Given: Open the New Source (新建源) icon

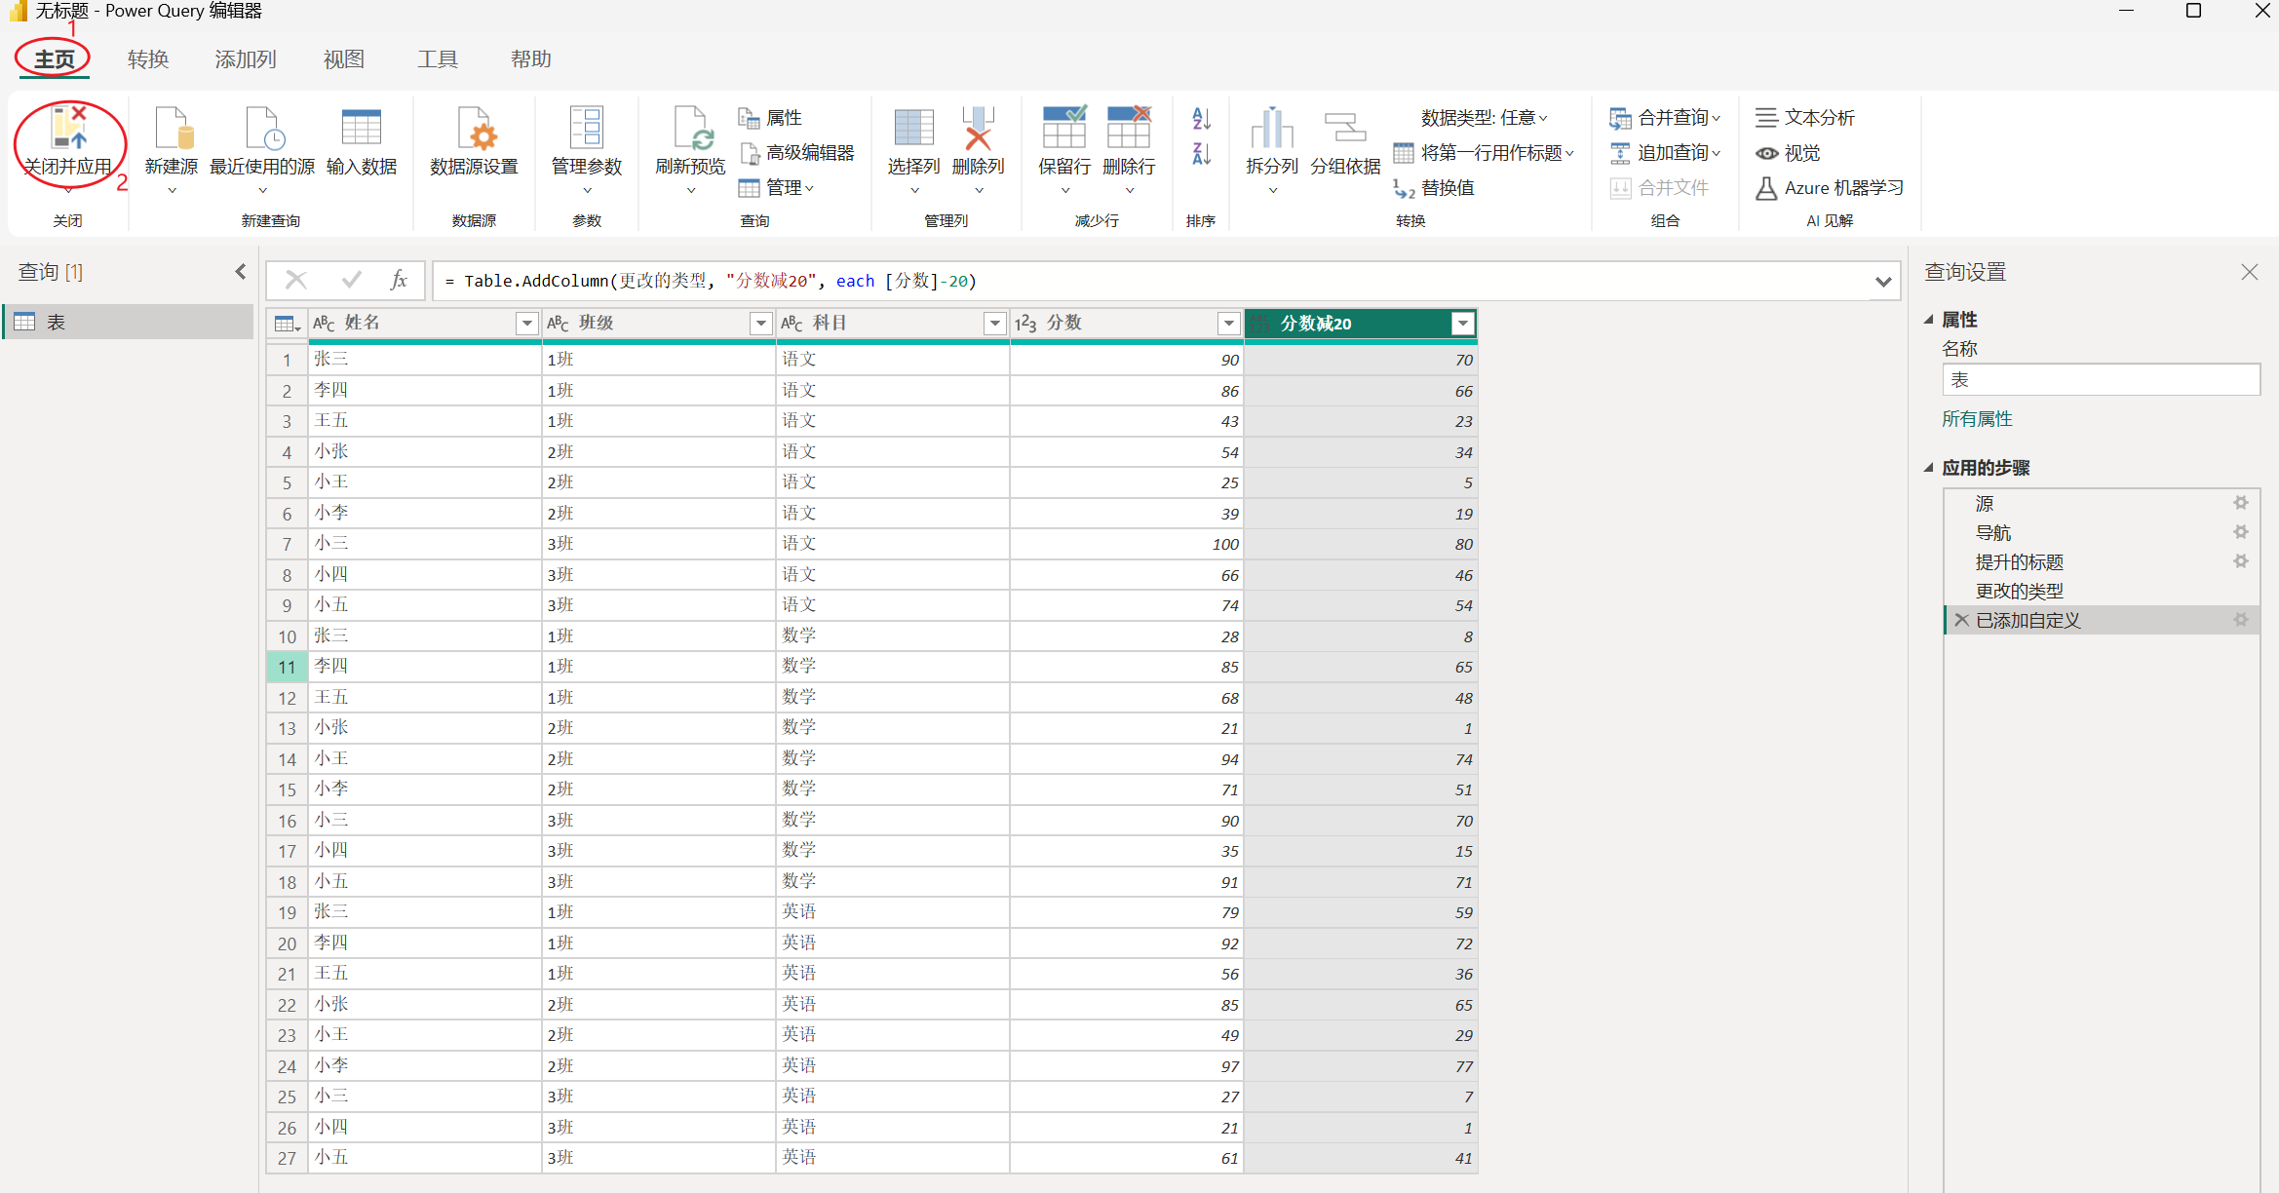Looking at the screenshot, I should click(x=172, y=130).
